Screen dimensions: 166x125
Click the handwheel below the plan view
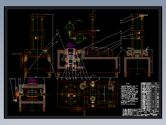[x=78, y=112]
